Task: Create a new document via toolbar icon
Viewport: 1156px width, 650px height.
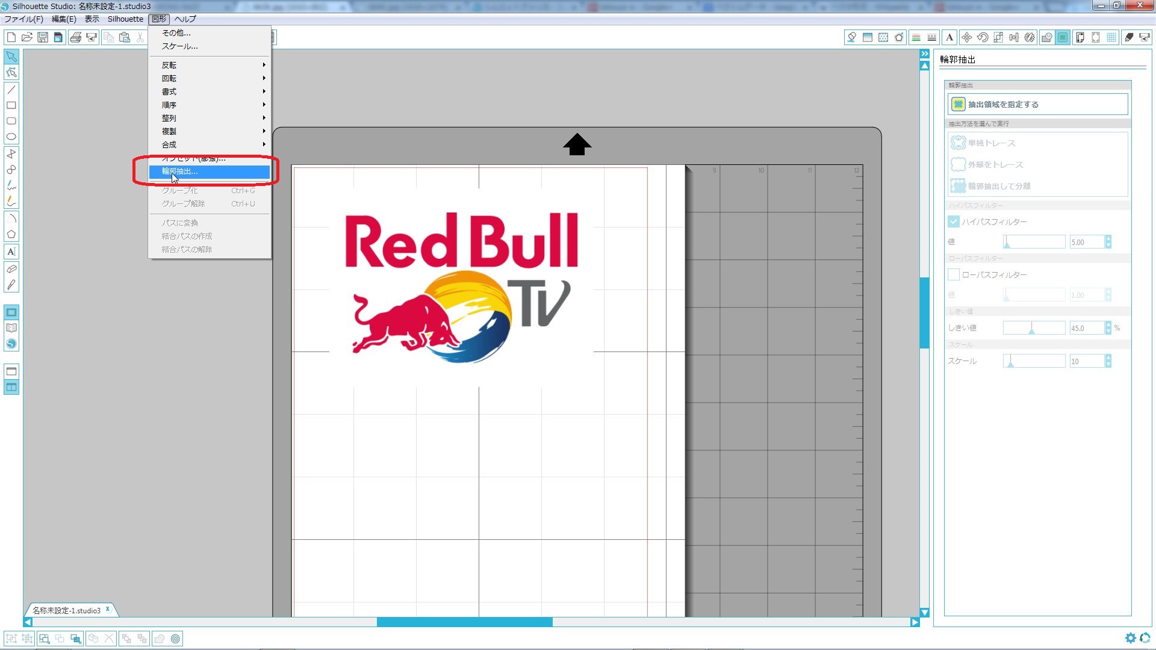Action: (11, 37)
